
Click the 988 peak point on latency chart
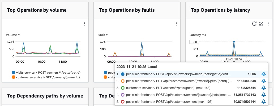234,42
